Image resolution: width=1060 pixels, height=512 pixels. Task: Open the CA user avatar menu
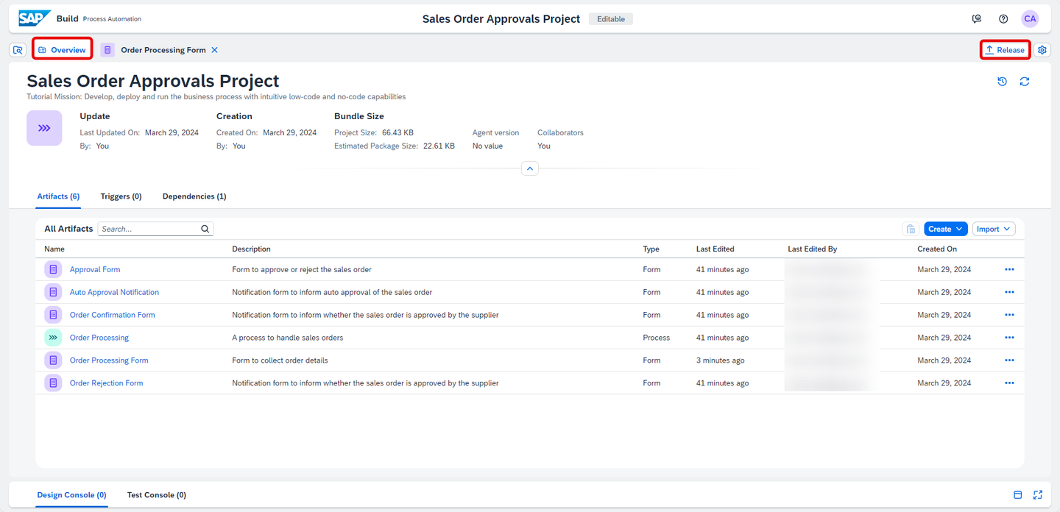coord(1030,19)
